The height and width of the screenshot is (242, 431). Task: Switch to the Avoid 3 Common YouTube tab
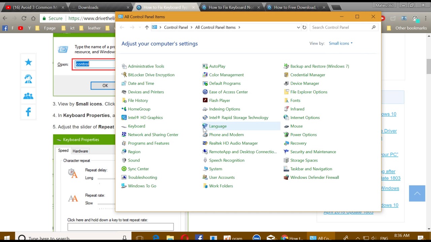[x=35, y=7]
